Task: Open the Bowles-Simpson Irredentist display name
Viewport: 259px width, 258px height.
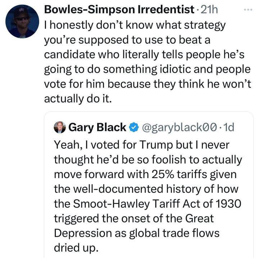Action: [119, 10]
